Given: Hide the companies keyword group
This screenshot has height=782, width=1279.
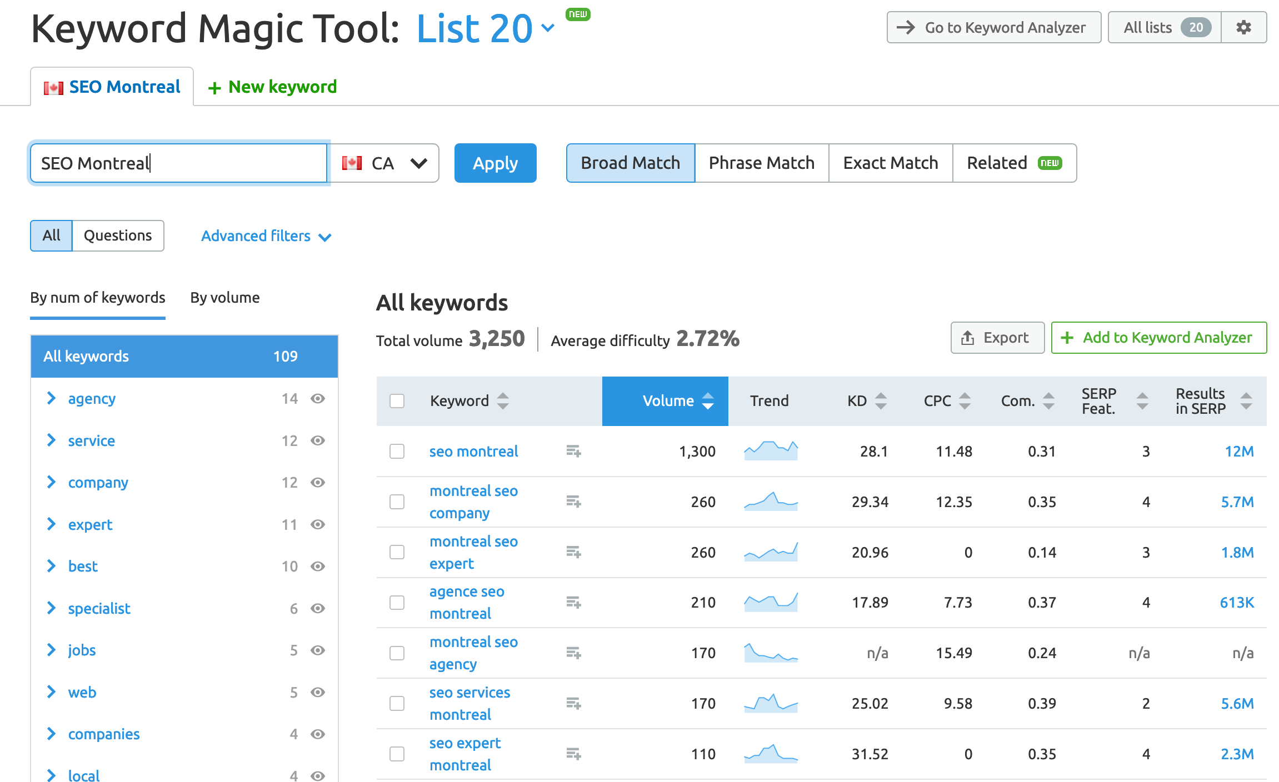Looking at the screenshot, I should (318, 734).
